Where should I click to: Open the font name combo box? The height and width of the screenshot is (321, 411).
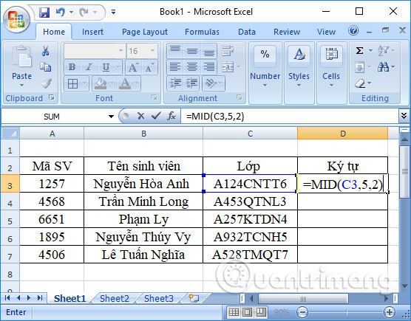[95, 51]
